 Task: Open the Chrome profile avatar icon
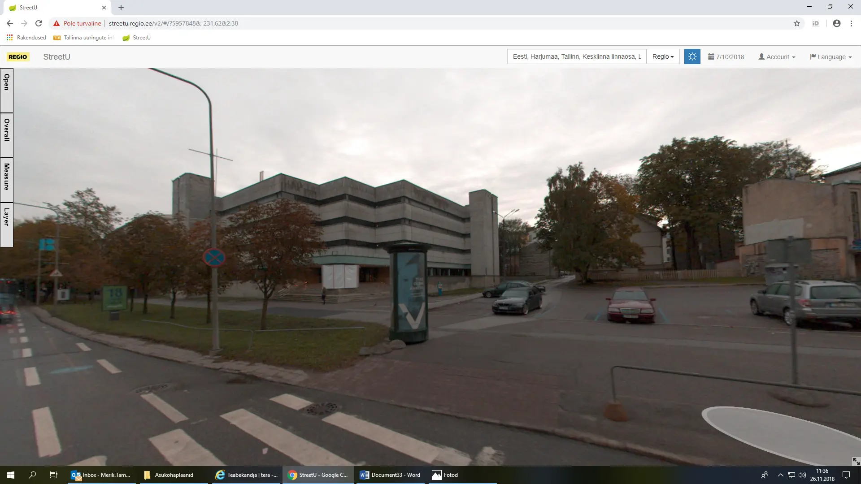click(836, 23)
